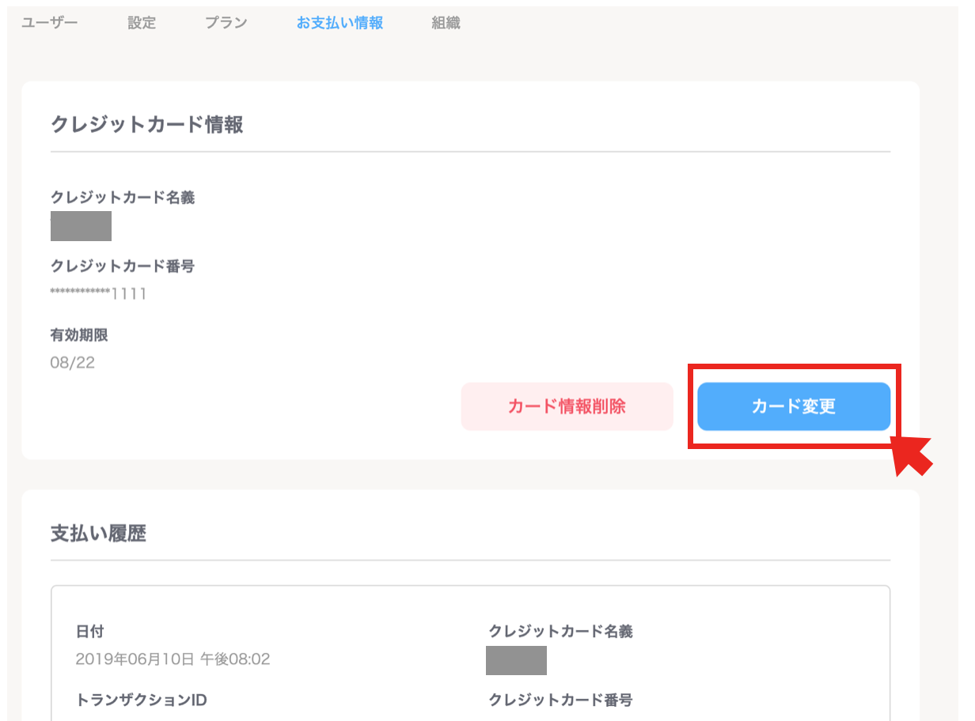Open the ユーザー tab
This screenshot has width=975, height=721.
[x=49, y=23]
